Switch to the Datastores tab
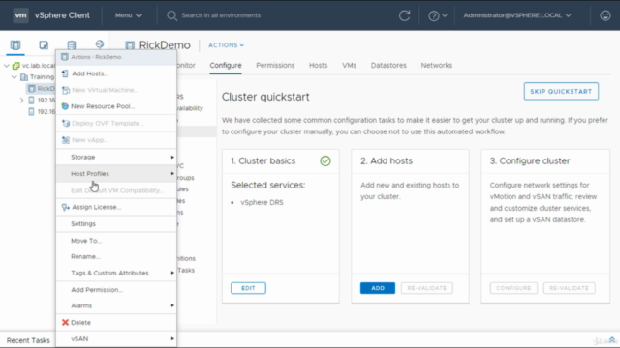 [388, 66]
